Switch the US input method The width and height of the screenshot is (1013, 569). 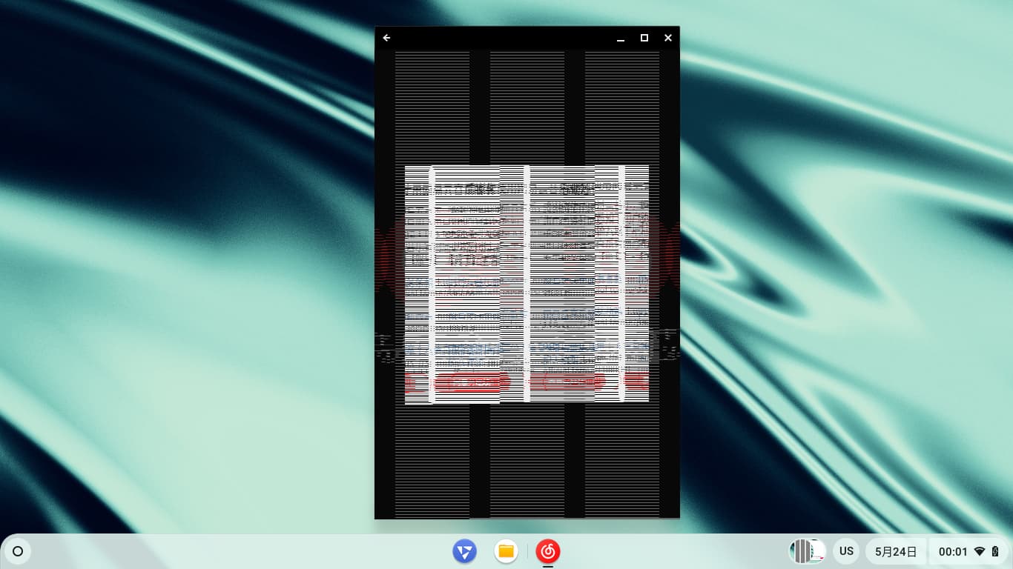coord(846,551)
